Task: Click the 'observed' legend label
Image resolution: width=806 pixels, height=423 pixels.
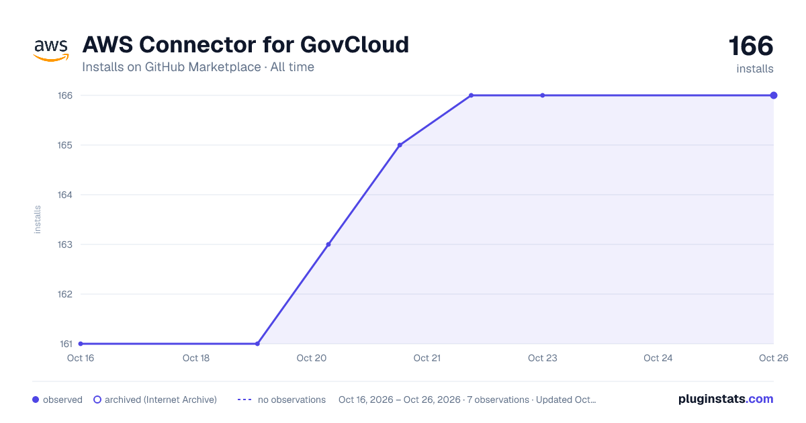Action: (x=62, y=399)
